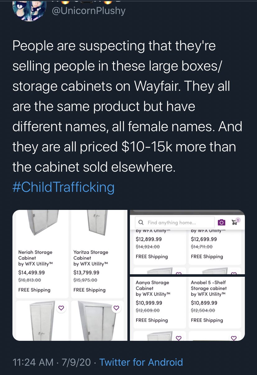Image resolution: width=257 pixels, height=375 pixels.
Task: Open the Neriah Storage Cabinet product title
Action: click(35, 255)
